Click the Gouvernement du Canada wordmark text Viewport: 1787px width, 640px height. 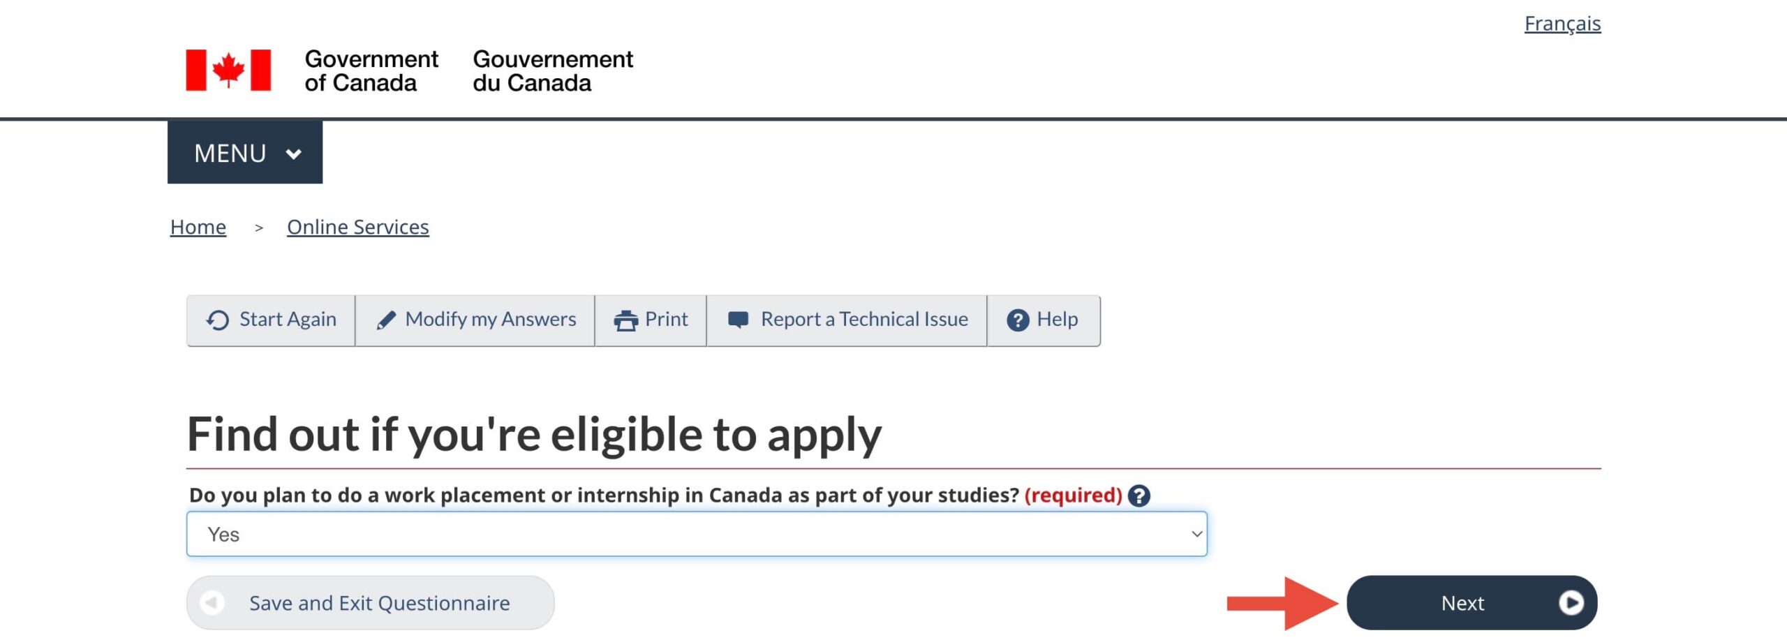click(x=552, y=70)
